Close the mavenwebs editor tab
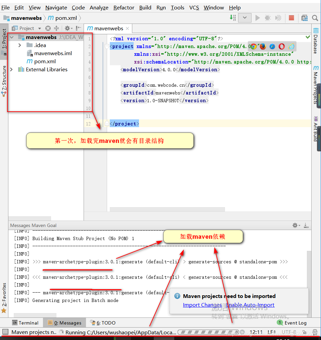The image size is (321, 340). [128, 28]
